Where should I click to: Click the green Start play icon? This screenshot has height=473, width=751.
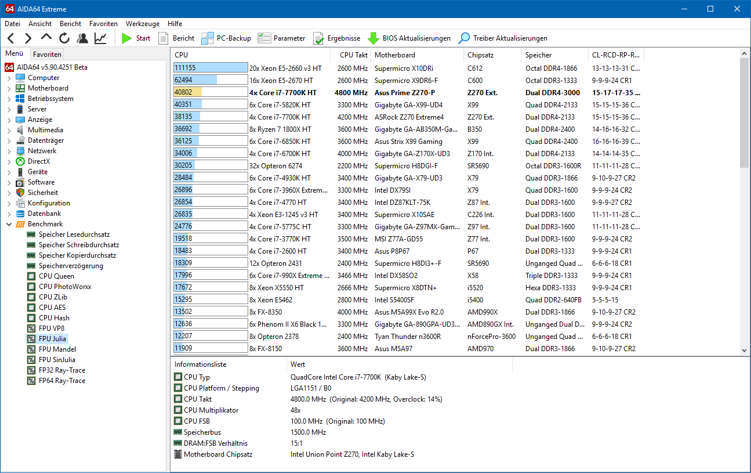[x=127, y=38]
